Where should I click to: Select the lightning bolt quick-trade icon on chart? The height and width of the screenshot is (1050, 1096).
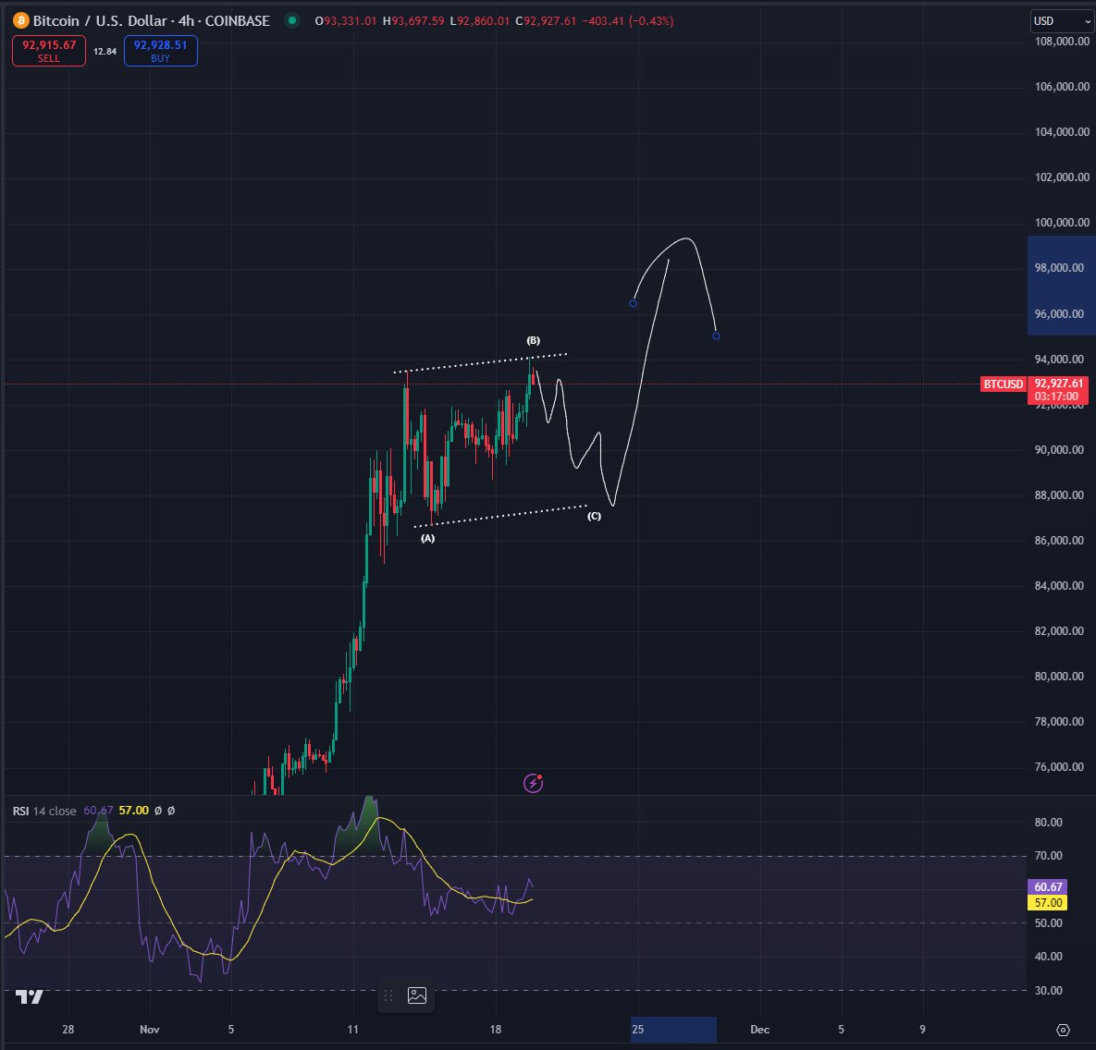[x=533, y=783]
